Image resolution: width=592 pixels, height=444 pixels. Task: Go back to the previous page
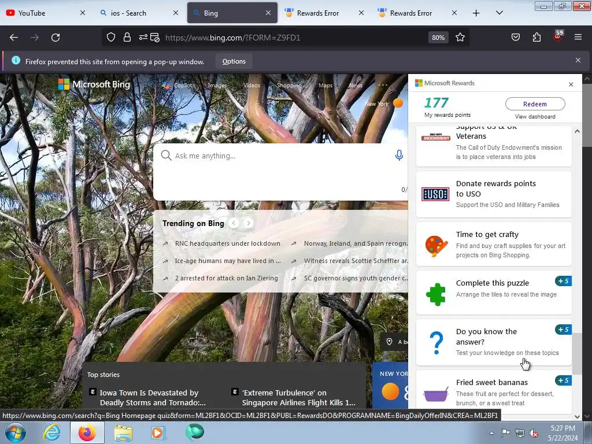click(14, 38)
